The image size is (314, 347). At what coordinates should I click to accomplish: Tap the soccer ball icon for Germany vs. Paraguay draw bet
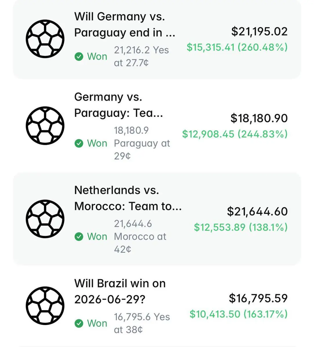[x=45, y=39]
